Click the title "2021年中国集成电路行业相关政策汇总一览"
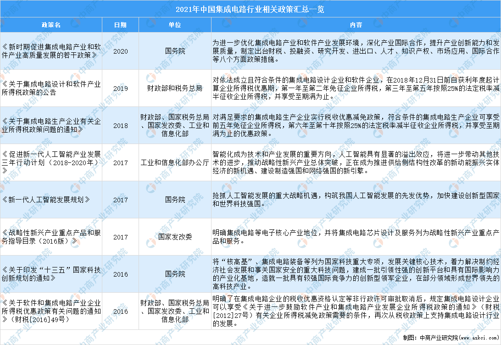 250,9
